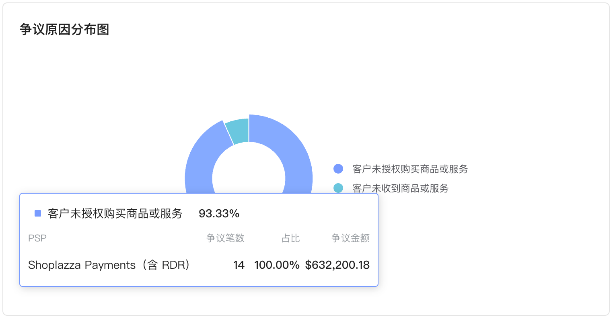Screen dimensions: 613x319
Task: Click the blue square marker in tooltip
Action: [x=38, y=213]
